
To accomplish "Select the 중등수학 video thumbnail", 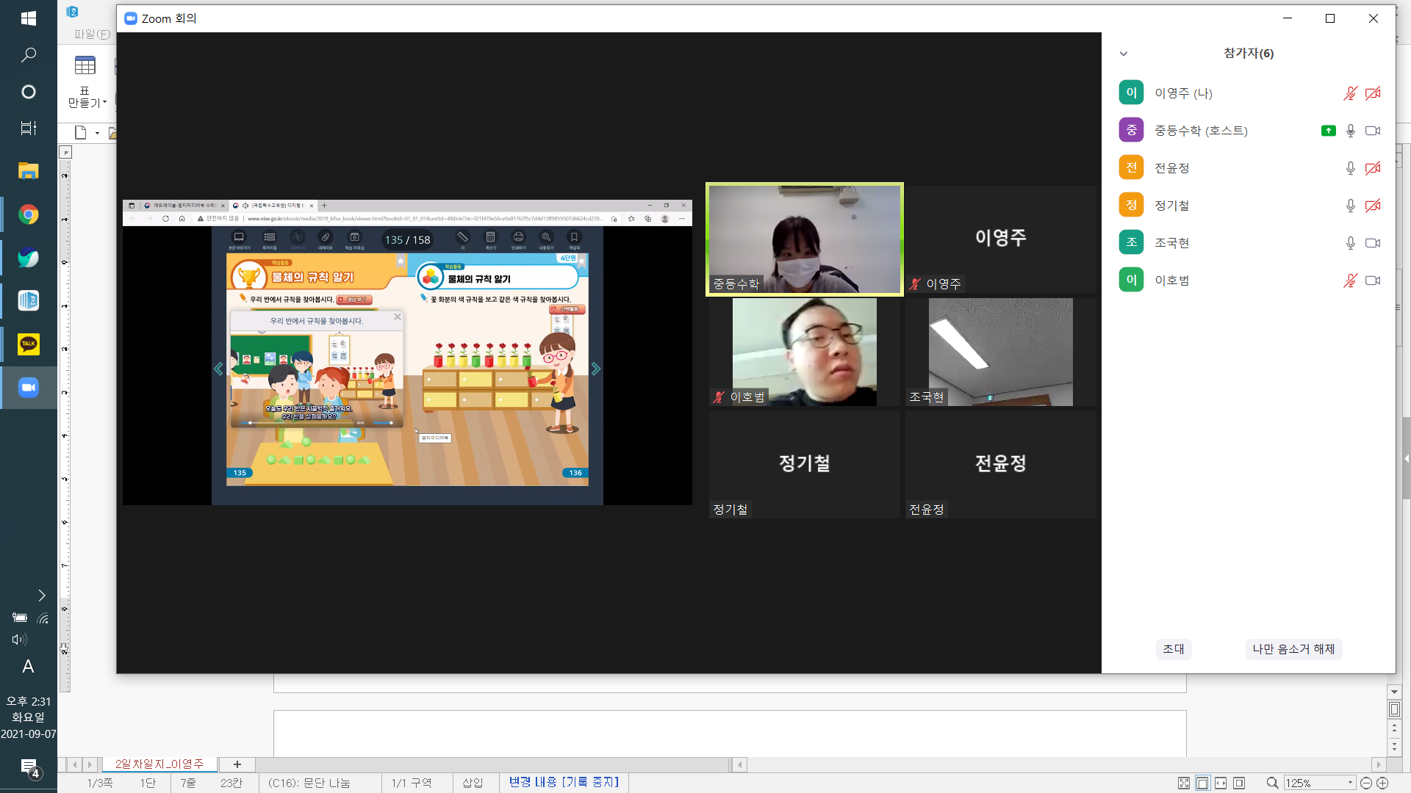I will (x=805, y=239).
